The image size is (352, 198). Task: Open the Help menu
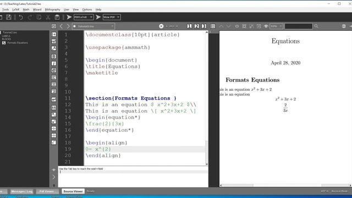click(98, 9)
